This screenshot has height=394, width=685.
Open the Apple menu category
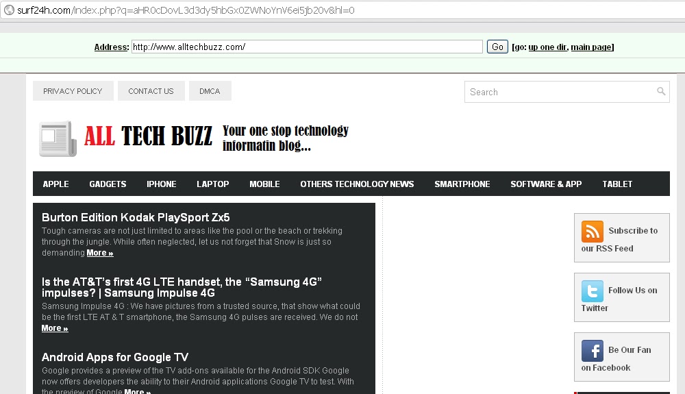(56, 184)
